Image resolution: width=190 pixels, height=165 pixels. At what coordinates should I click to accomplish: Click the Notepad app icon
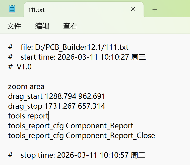(x=12, y=10)
